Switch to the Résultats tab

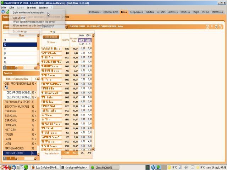coord(161,12)
